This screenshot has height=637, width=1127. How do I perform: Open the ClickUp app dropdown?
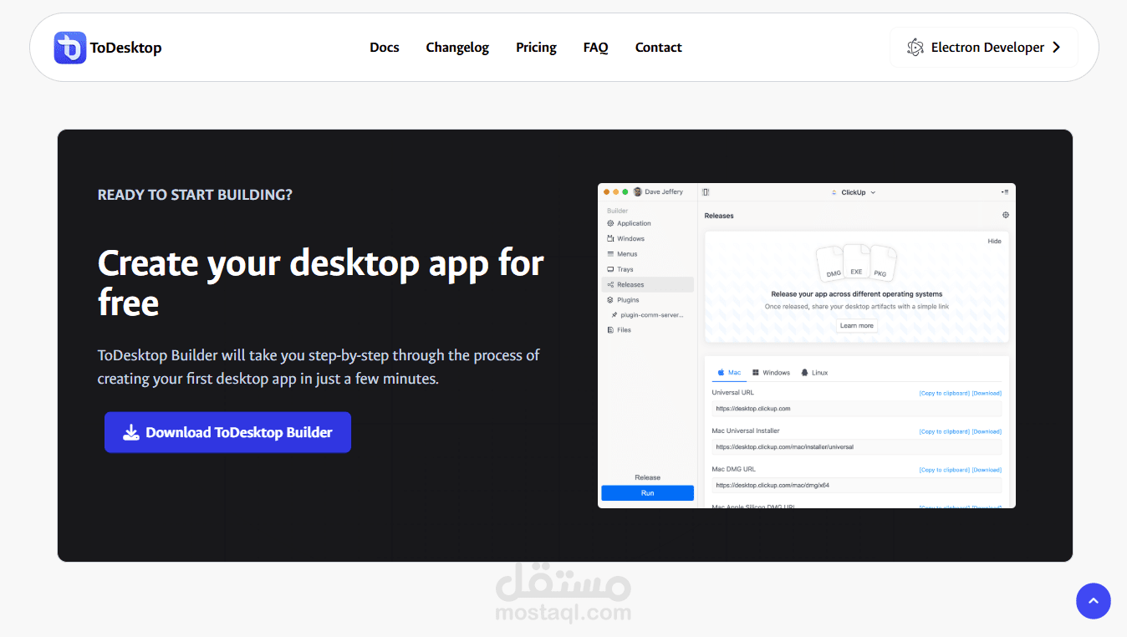click(853, 192)
